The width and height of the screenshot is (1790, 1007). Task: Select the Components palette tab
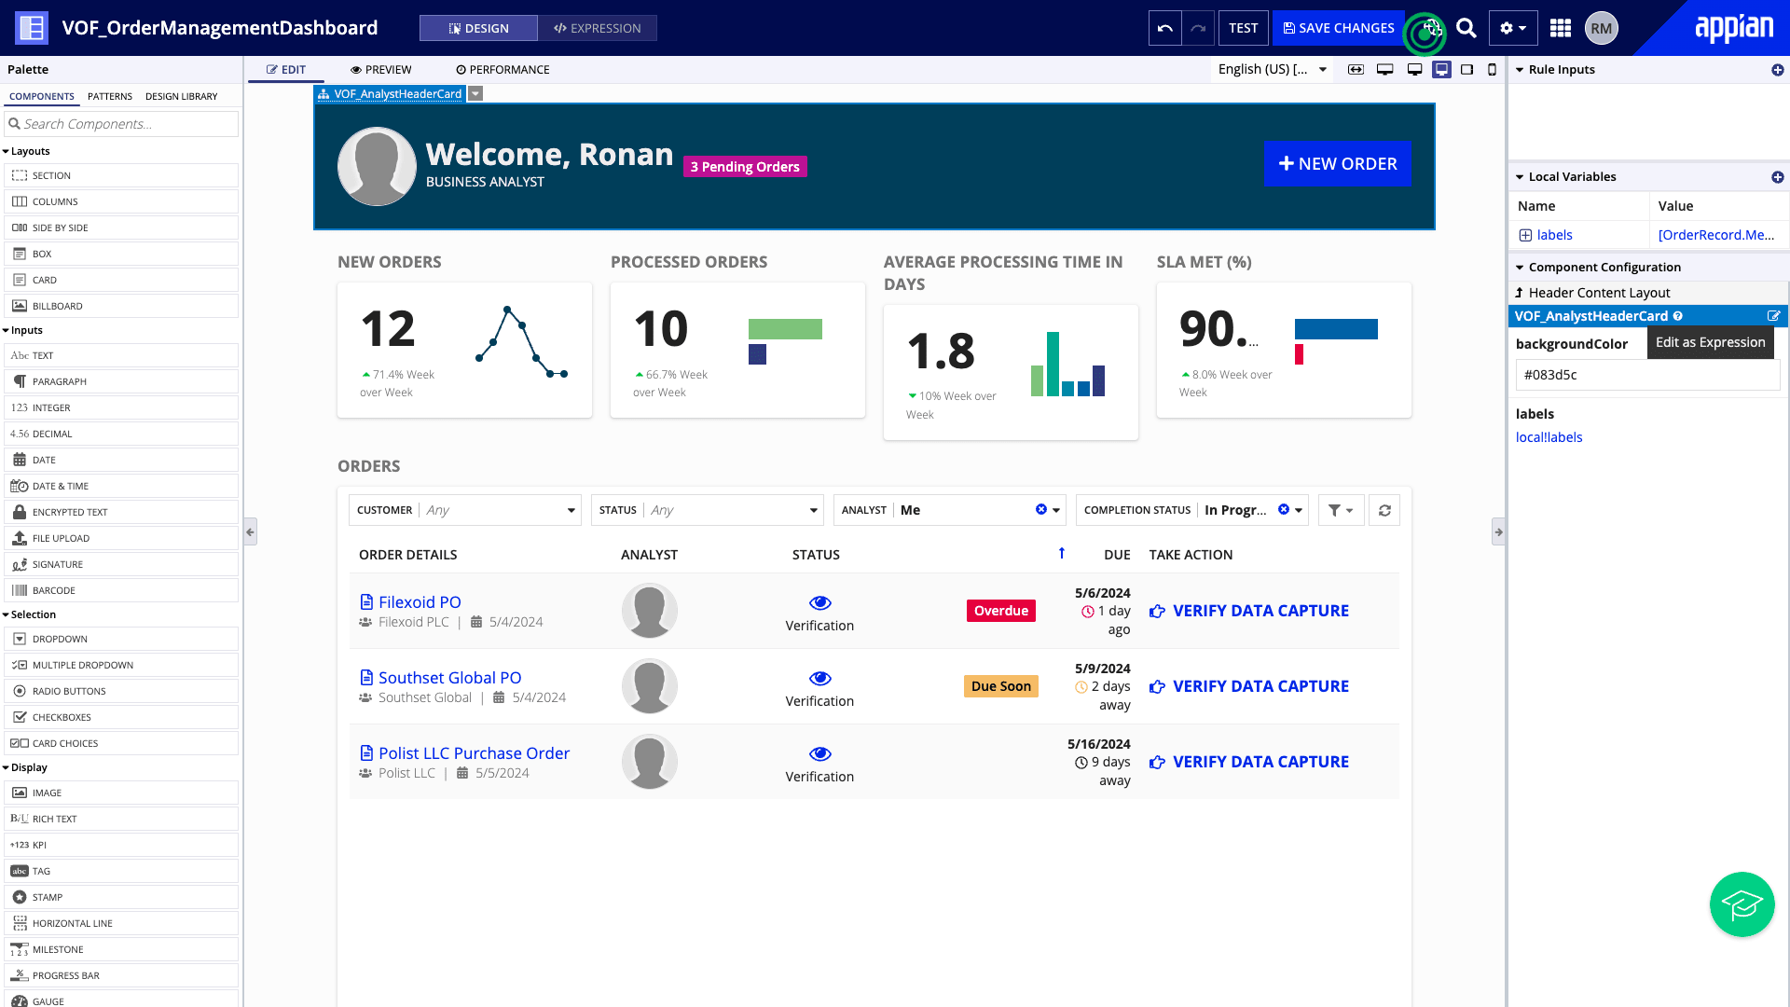(42, 96)
